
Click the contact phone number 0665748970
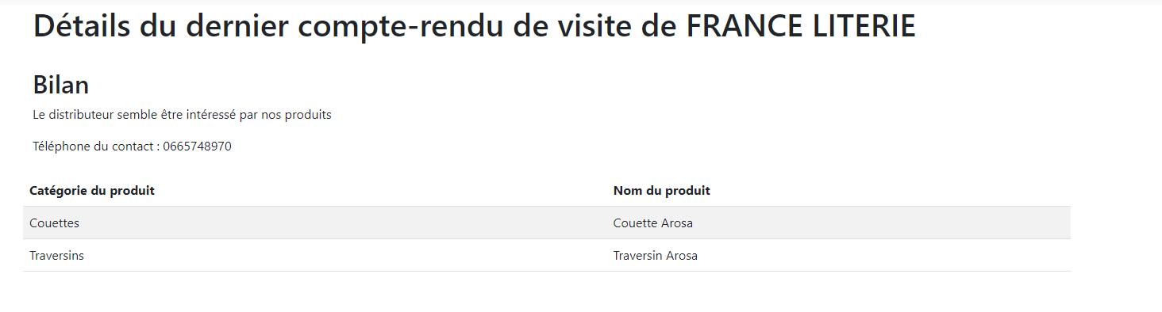pos(197,146)
